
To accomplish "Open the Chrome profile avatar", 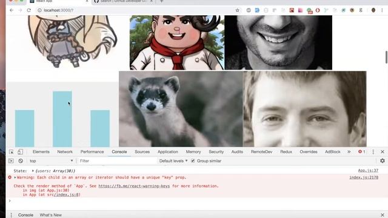I will 373,10.
